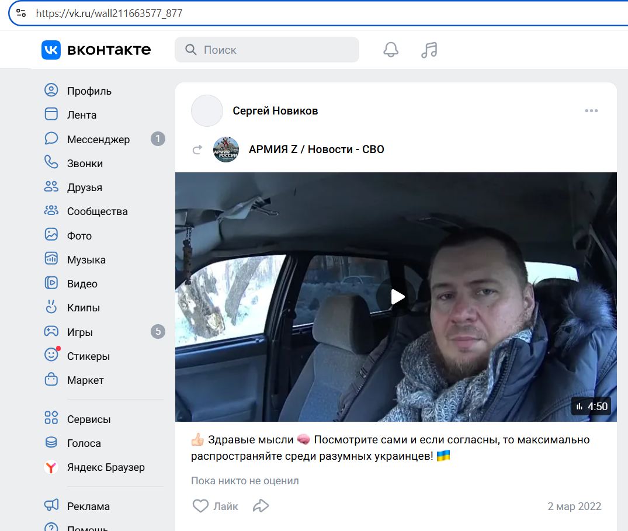Screen dimensions: 628x531
Task: Click the Сервисы grid icon
Action: click(51, 418)
